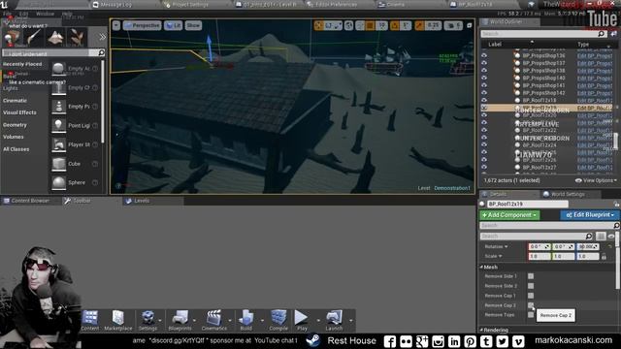The image size is (621, 349).
Task: Click the actor name field BP_Roof12x19
Action: (527, 205)
